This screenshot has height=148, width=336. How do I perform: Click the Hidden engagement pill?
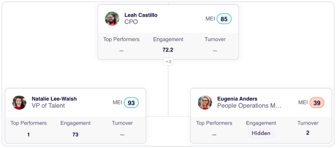tap(261, 133)
